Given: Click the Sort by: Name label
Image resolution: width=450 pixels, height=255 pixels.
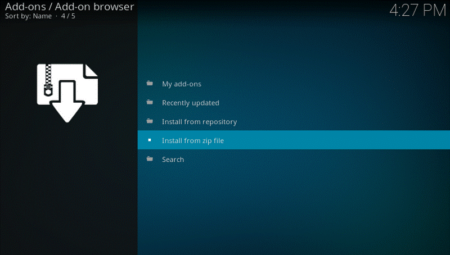Looking at the screenshot, I should [28, 16].
